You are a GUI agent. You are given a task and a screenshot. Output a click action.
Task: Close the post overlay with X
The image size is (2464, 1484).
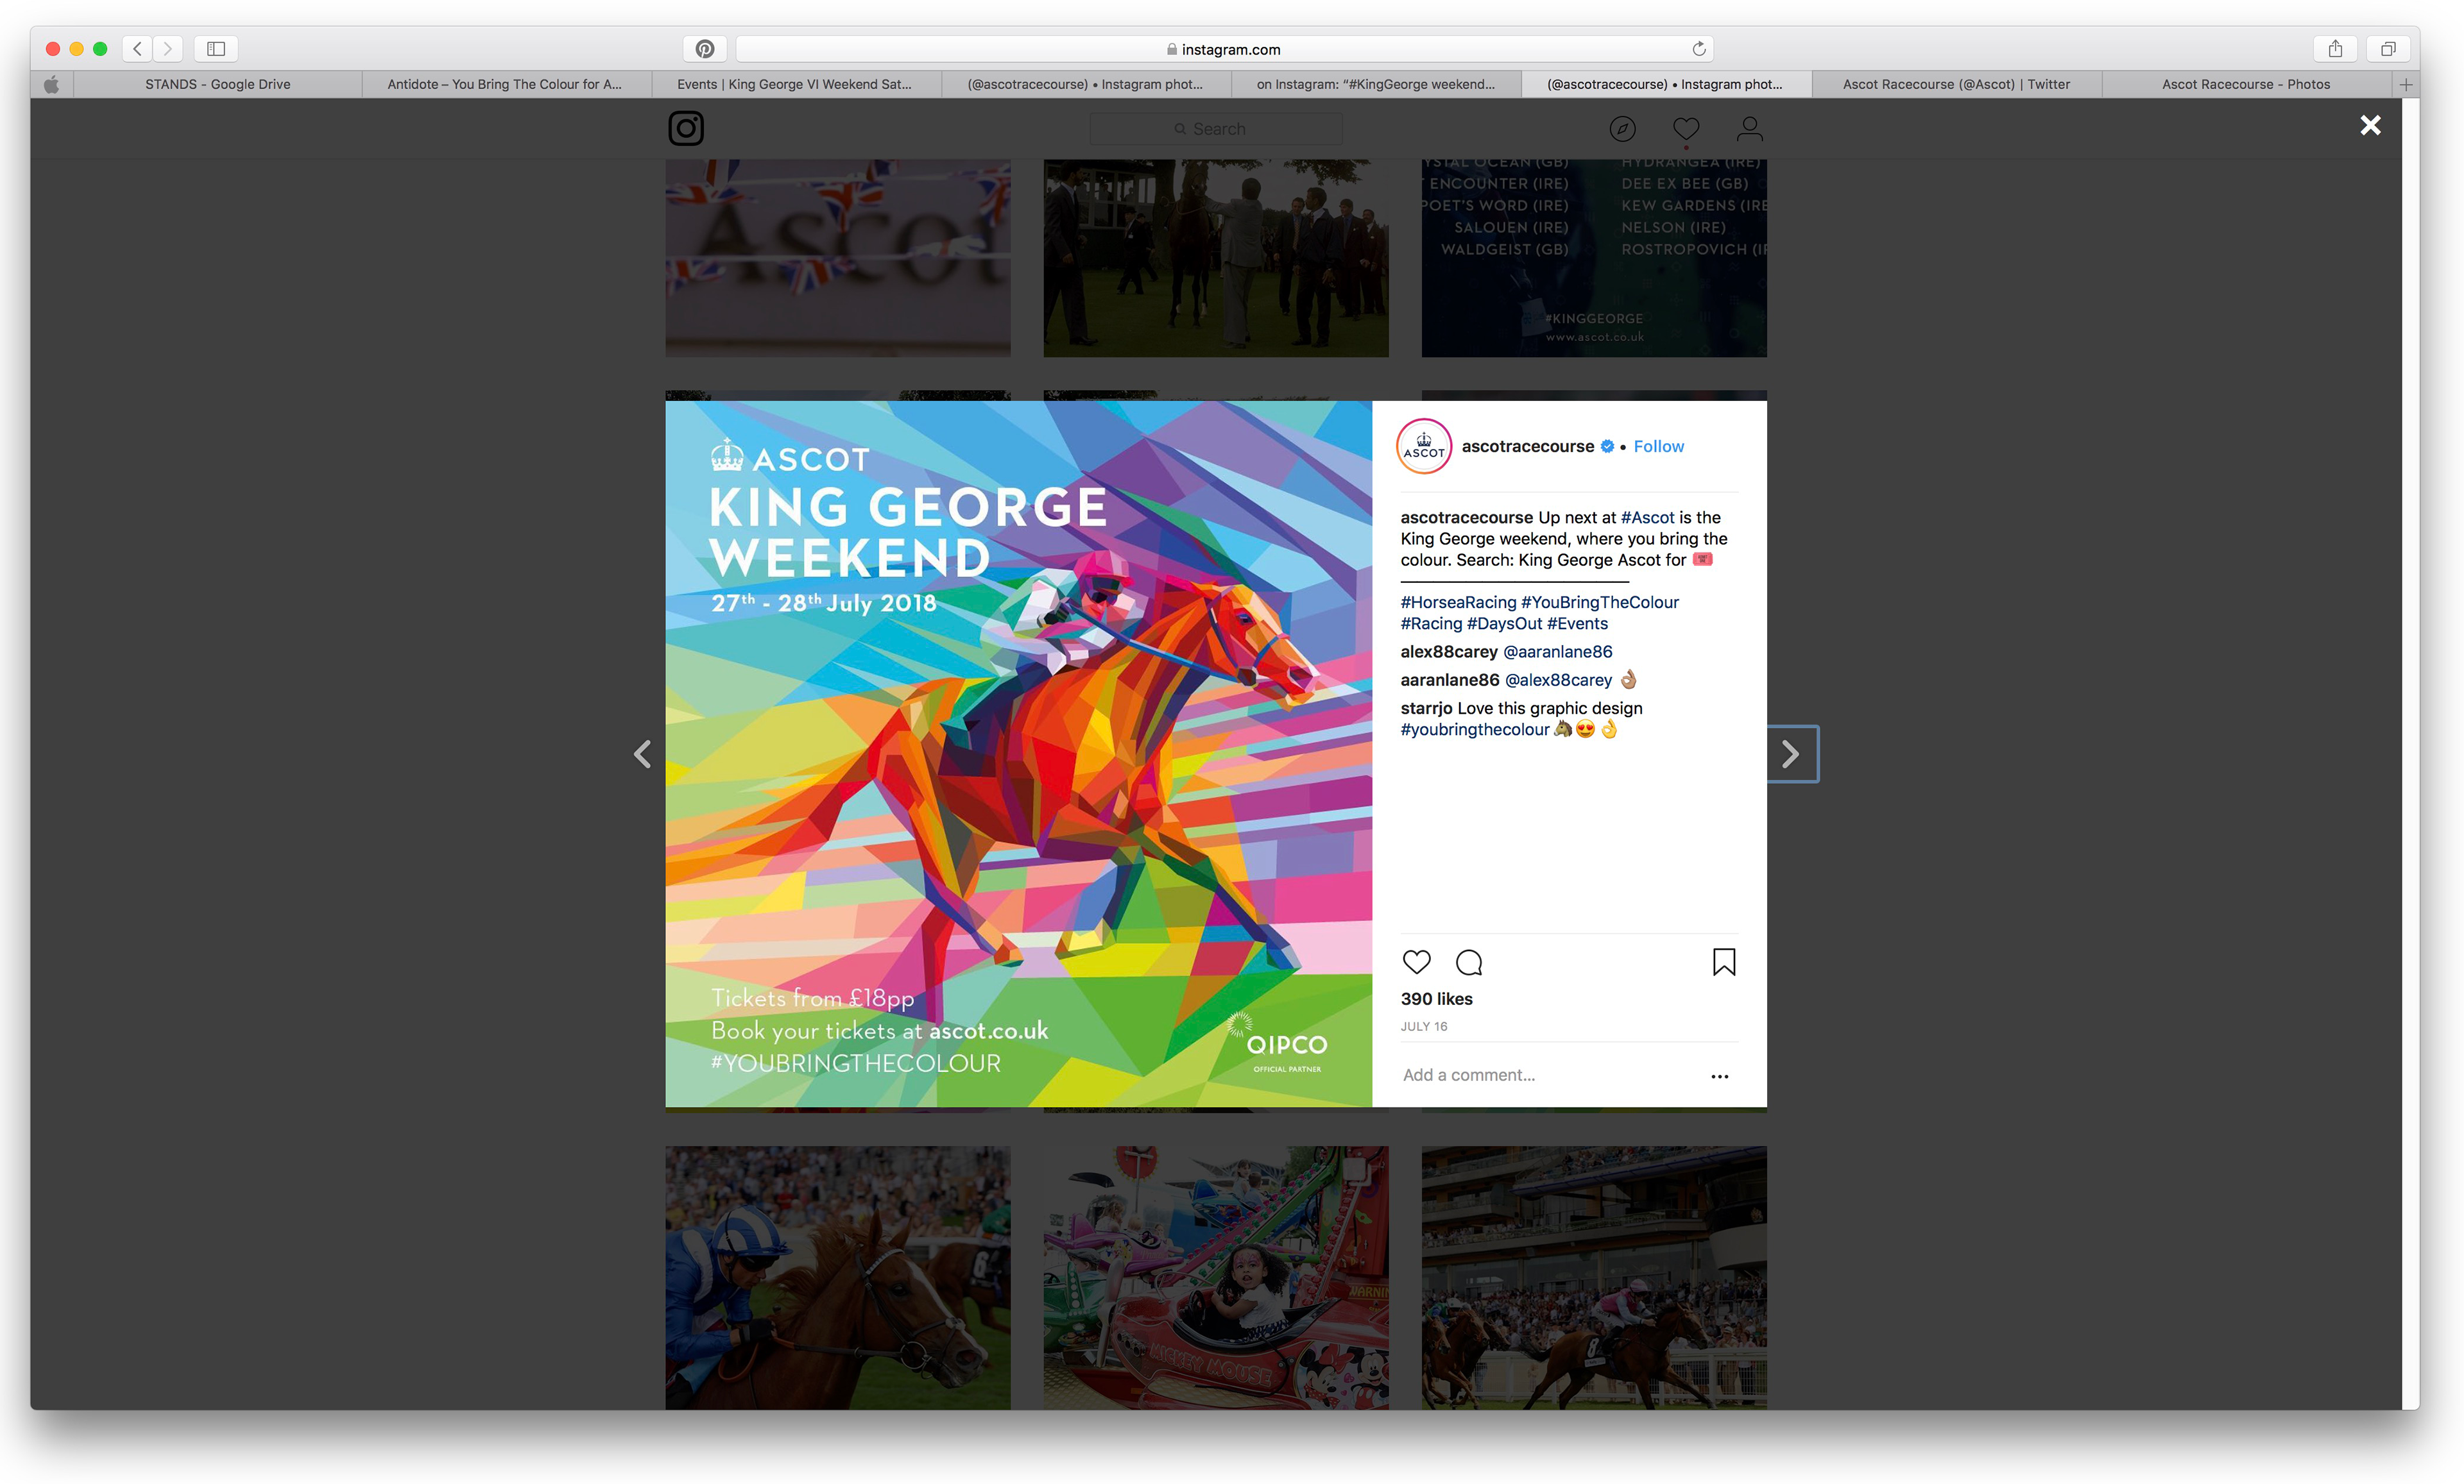coord(2370,125)
